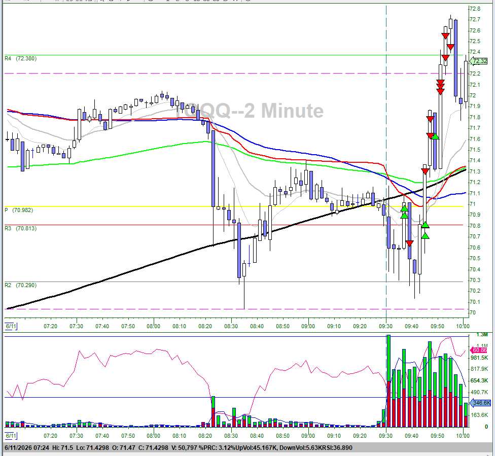
Task: Click 10:00 on the price chart time axis
Action: click(x=463, y=326)
